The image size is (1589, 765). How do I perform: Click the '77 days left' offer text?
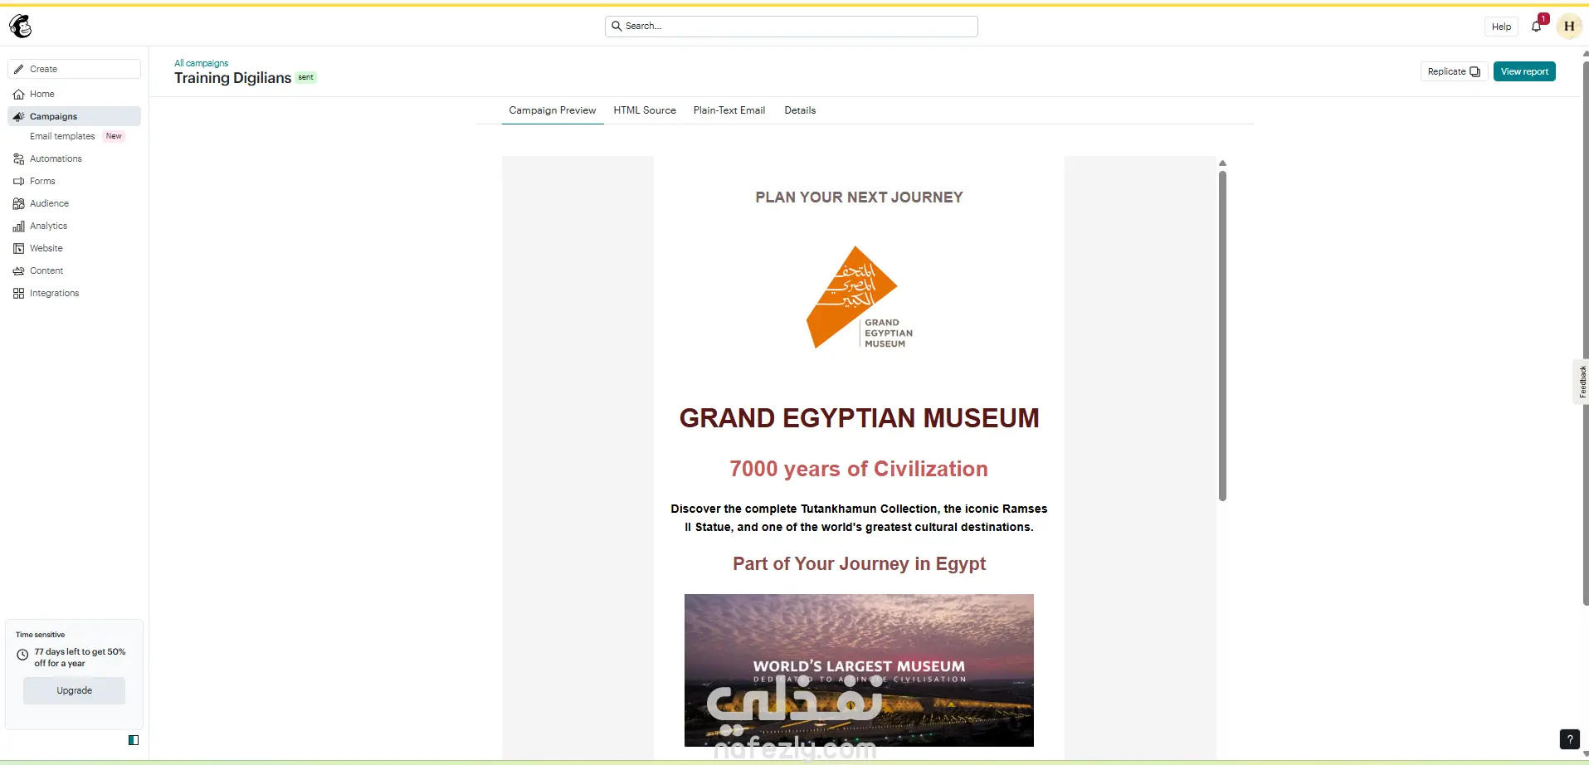click(80, 658)
